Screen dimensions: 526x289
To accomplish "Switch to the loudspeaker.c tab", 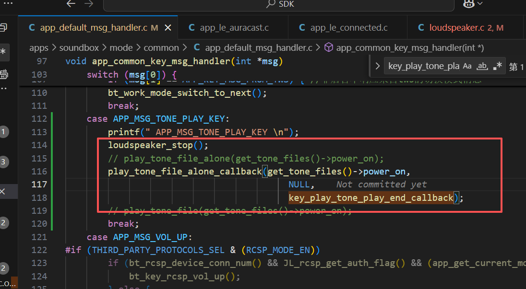I will pyautogui.click(x=466, y=28).
